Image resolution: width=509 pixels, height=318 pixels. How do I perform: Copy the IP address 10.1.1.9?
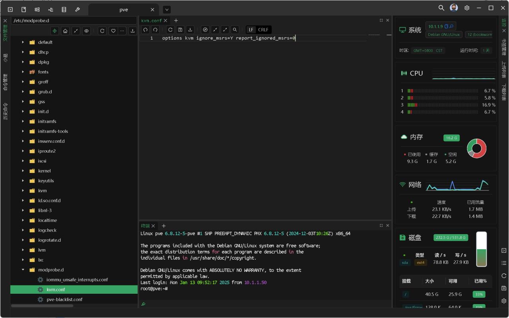pos(446,26)
